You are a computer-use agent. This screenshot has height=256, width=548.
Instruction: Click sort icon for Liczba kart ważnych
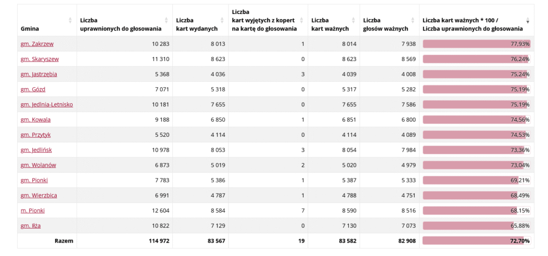pyautogui.click(x=355, y=20)
